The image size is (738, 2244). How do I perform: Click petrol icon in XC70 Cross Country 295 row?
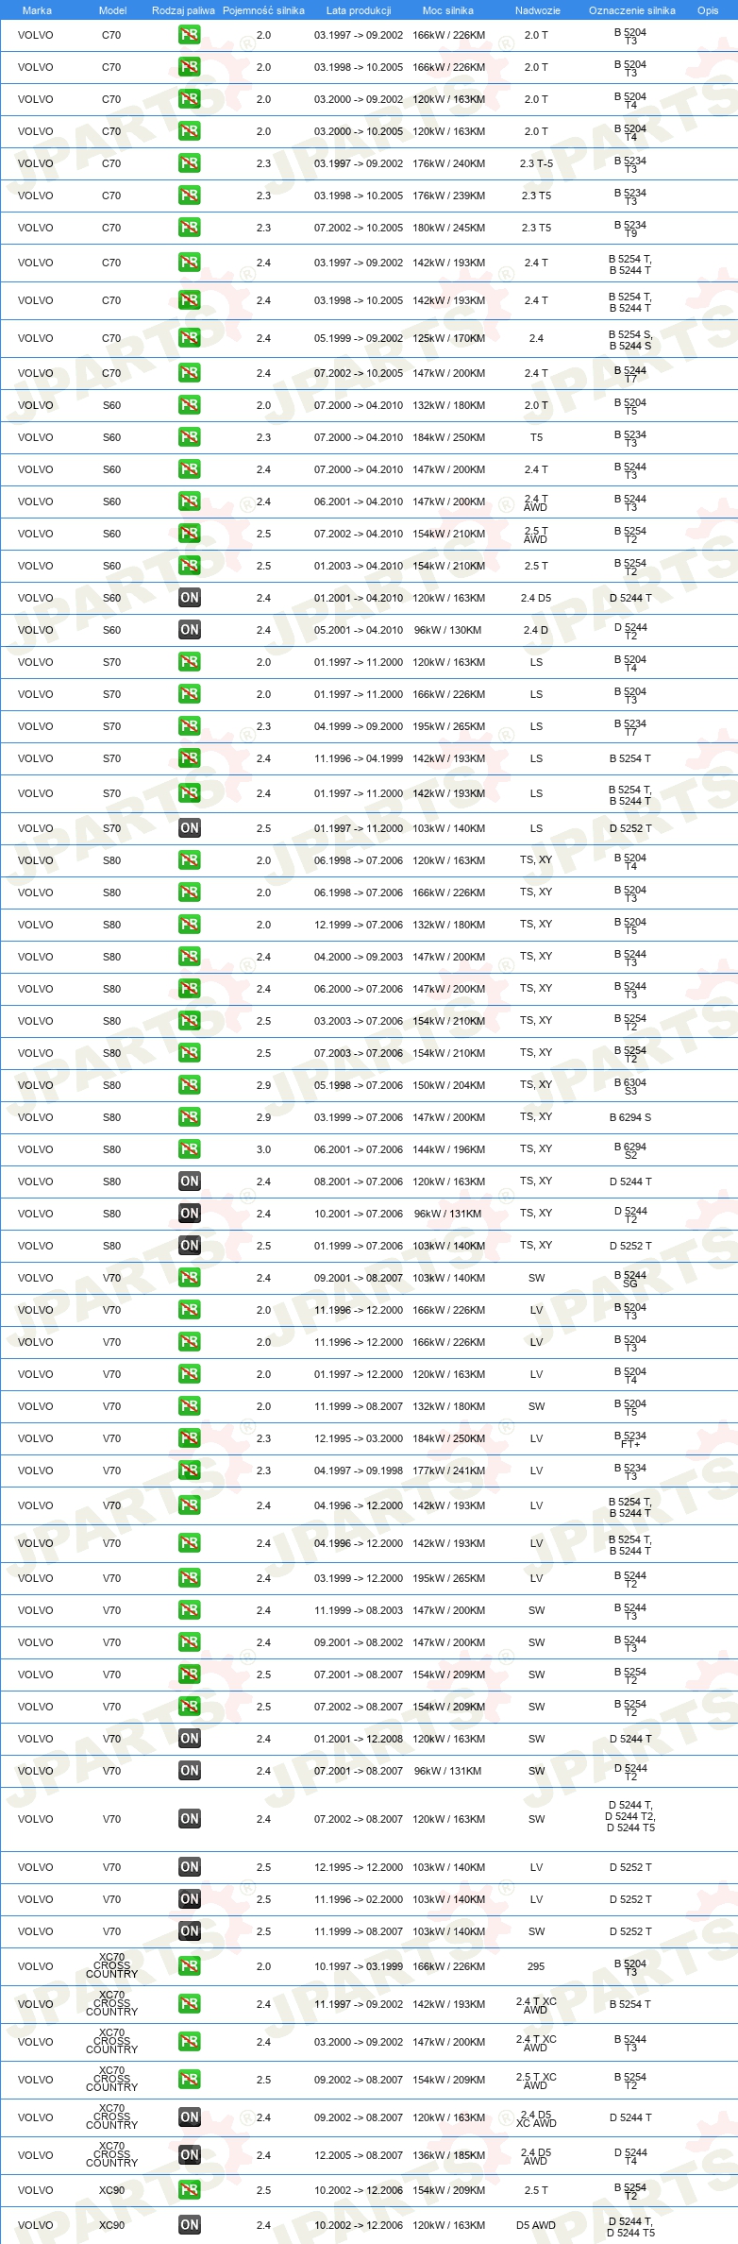point(189,1966)
